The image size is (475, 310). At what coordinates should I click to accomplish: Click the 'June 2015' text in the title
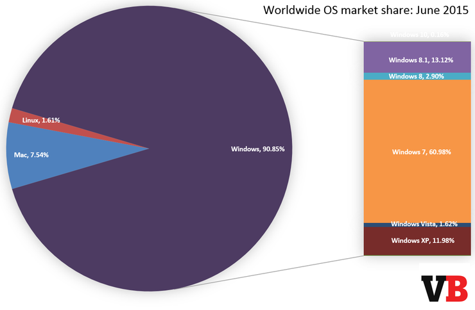point(442,10)
